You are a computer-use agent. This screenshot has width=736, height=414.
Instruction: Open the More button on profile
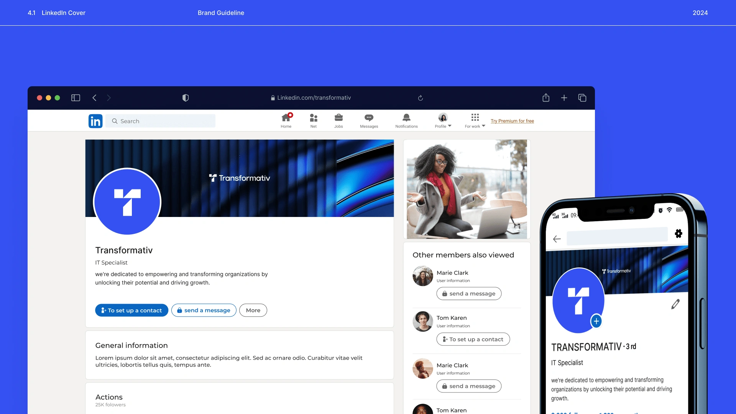pyautogui.click(x=253, y=310)
